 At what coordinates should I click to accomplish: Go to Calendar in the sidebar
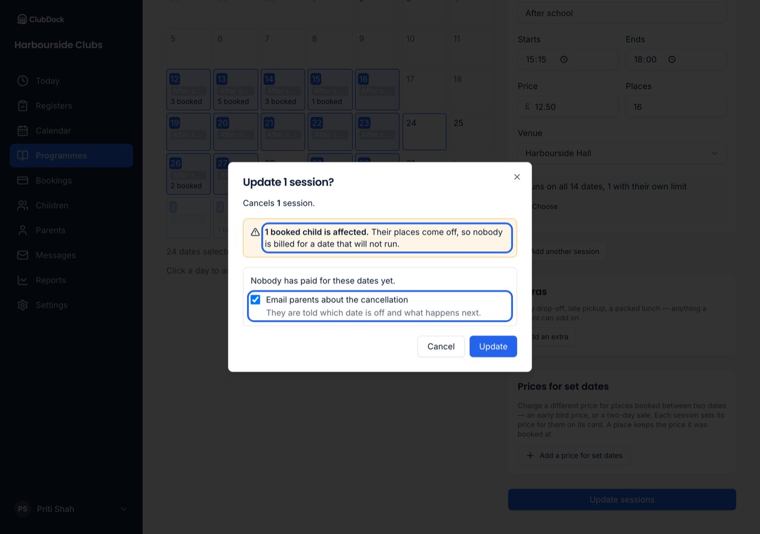[x=71, y=131]
